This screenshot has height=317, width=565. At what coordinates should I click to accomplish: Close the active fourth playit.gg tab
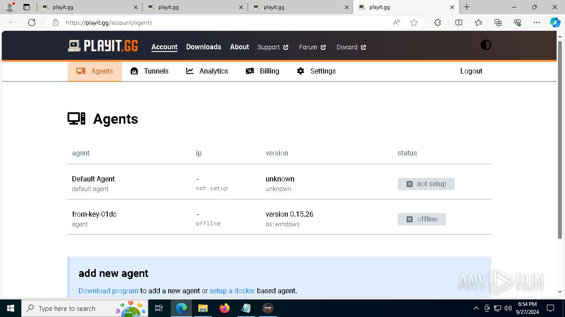click(452, 7)
